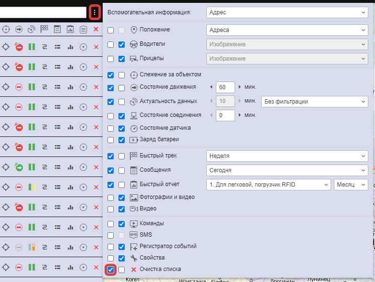375x282 pixels.
Task: Click the Фотографии и видео picture icon
Action: click(134, 198)
